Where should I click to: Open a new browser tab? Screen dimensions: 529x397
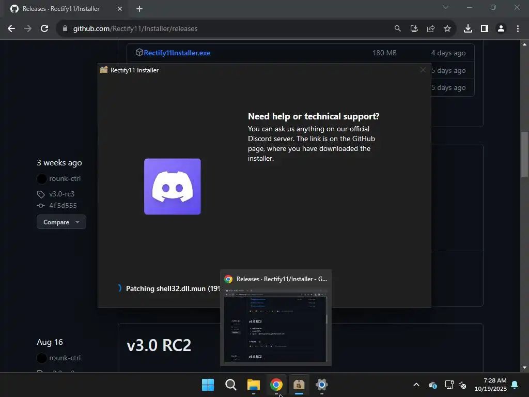point(139,9)
